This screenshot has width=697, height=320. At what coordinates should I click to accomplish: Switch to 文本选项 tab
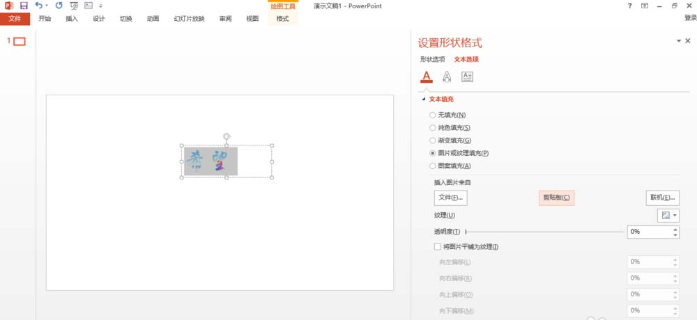click(x=466, y=59)
